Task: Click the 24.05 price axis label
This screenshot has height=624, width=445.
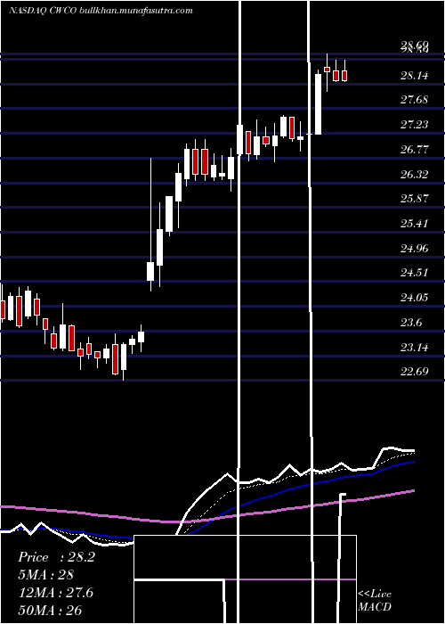Action: click(414, 297)
